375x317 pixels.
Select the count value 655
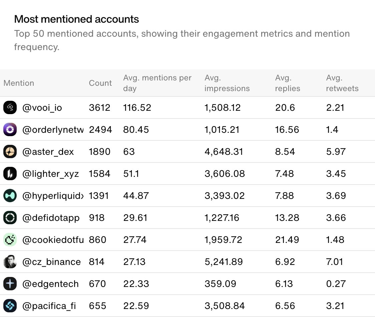pos(97,306)
